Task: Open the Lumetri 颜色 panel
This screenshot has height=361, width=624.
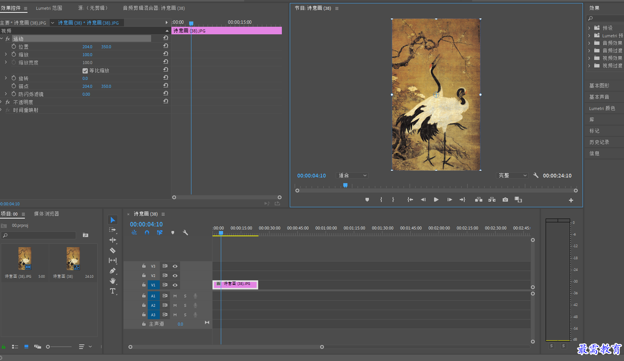Action: pos(602,108)
